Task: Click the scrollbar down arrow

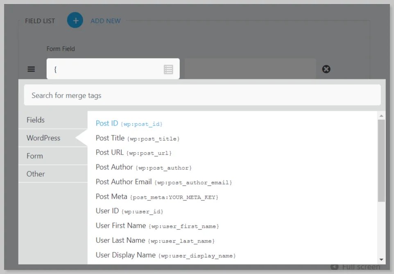Action: tap(381, 260)
